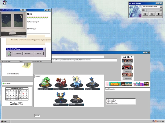Click the 'Updated: Loading..' stats line
The height and width of the screenshot is (123, 165).
[x=112, y=103]
